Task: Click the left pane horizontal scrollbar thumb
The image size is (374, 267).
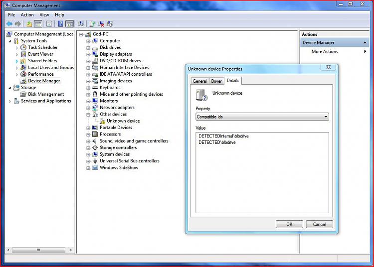Action: [38, 250]
